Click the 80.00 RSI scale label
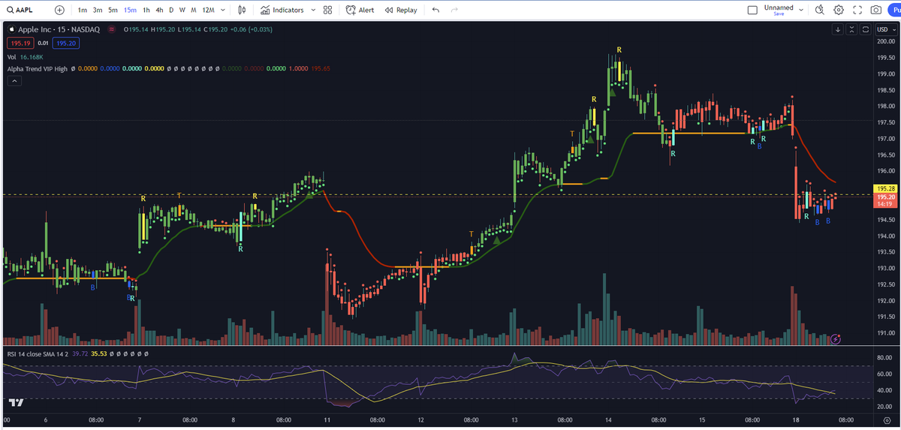This screenshot has height=430, width=901. [x=885, y=357]
